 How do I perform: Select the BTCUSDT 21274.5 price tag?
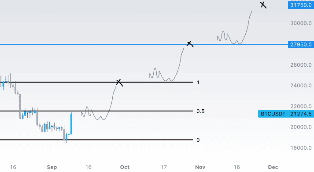click(286, 114)
